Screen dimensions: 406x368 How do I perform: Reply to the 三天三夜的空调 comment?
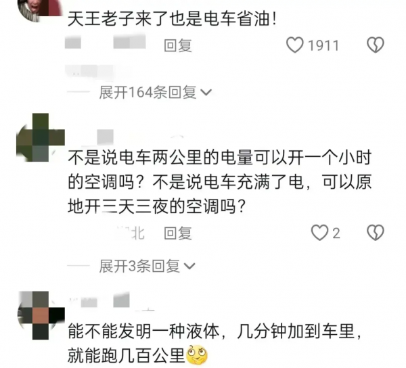coord(178,233)
